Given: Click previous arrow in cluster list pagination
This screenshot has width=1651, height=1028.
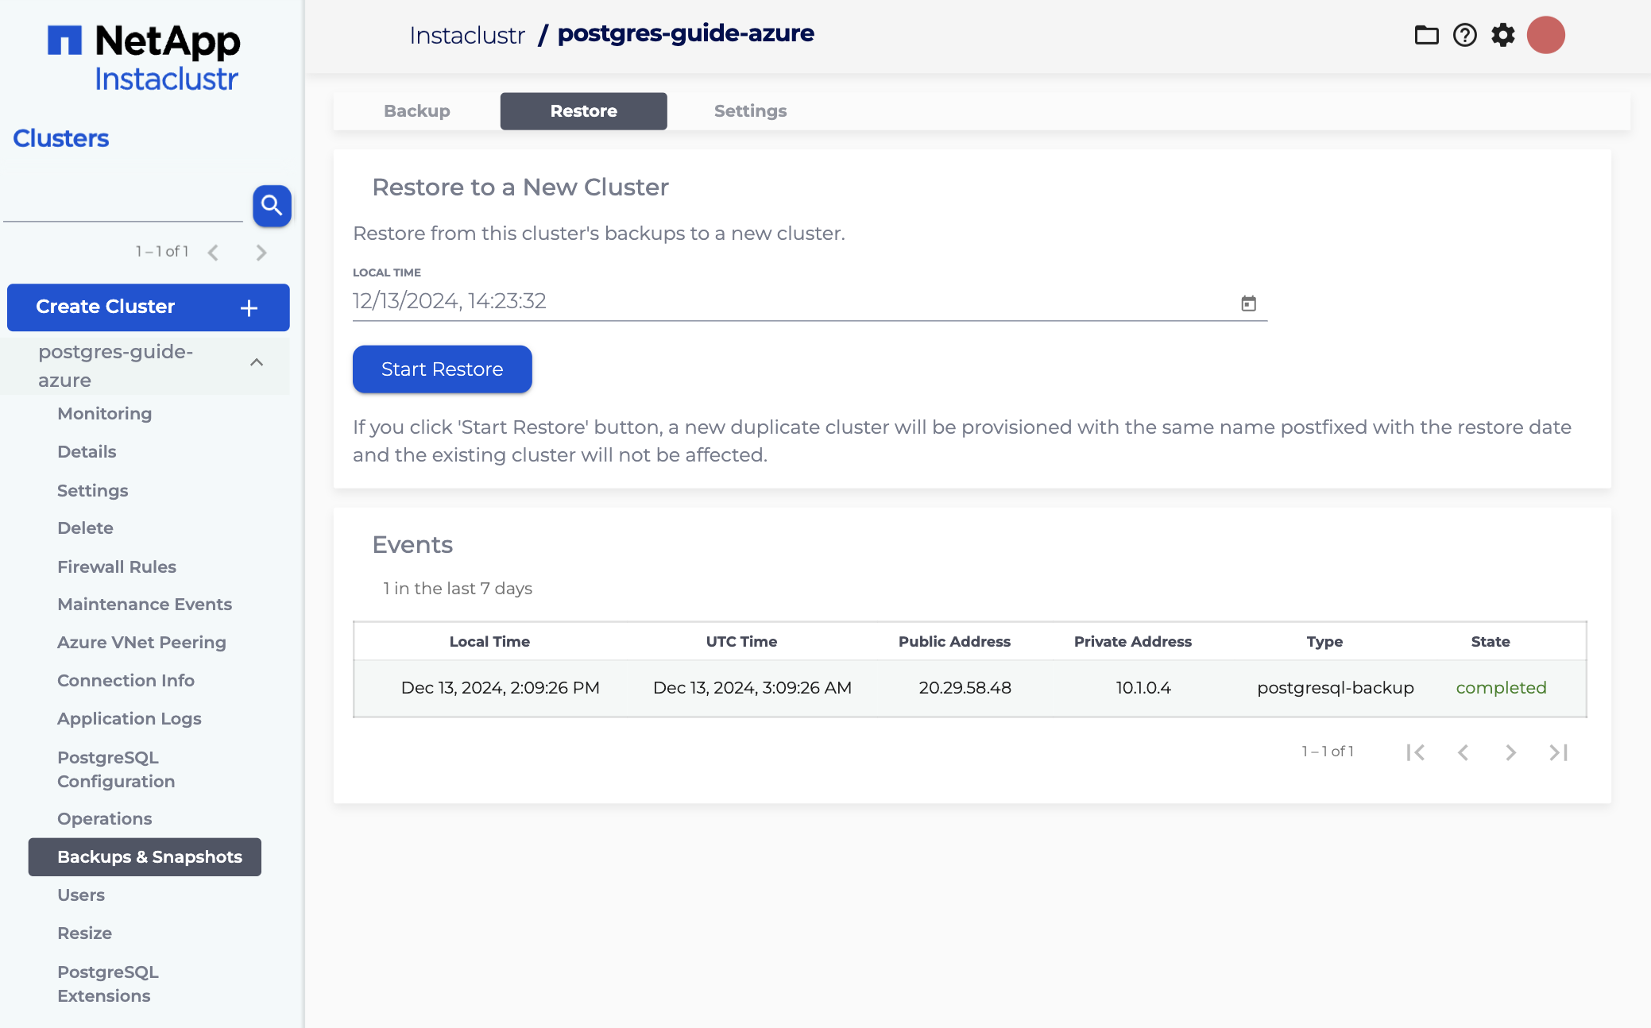Looking at the screenshot, I should (213, 253).
